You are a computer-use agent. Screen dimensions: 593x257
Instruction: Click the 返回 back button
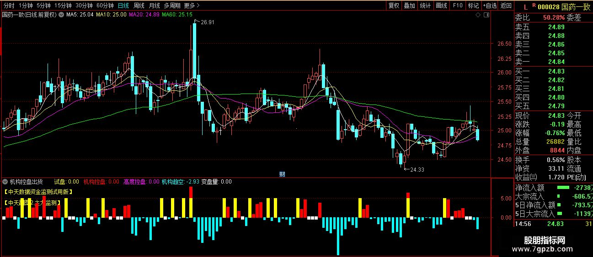(506, 5)
